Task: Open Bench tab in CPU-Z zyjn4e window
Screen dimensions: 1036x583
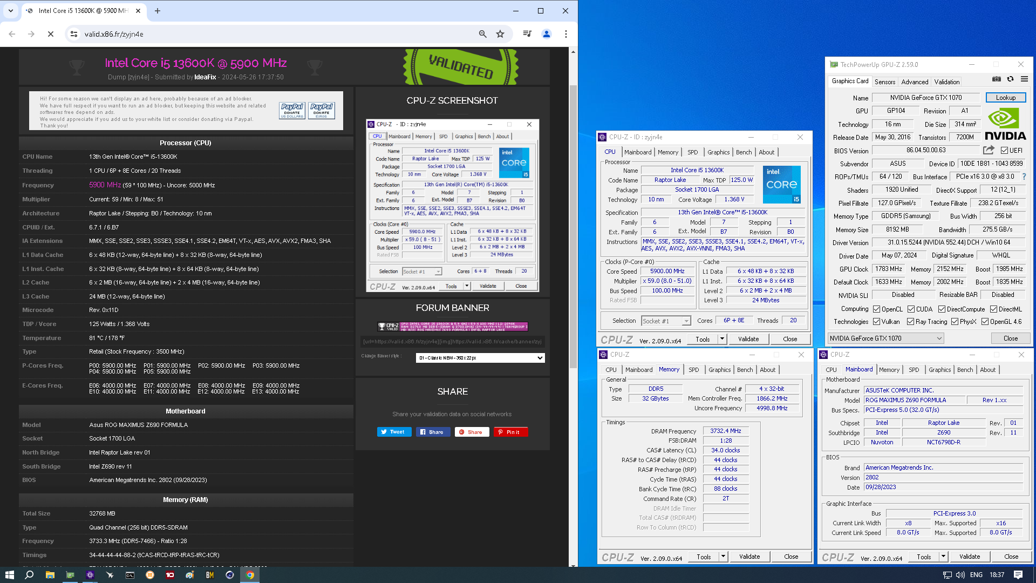Action: tap(744, 152)
